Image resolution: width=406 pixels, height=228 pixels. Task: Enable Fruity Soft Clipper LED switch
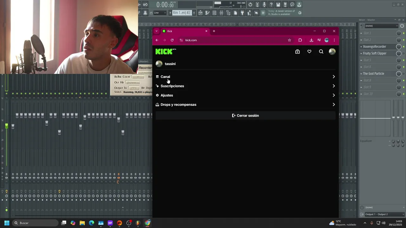(403, 54)
